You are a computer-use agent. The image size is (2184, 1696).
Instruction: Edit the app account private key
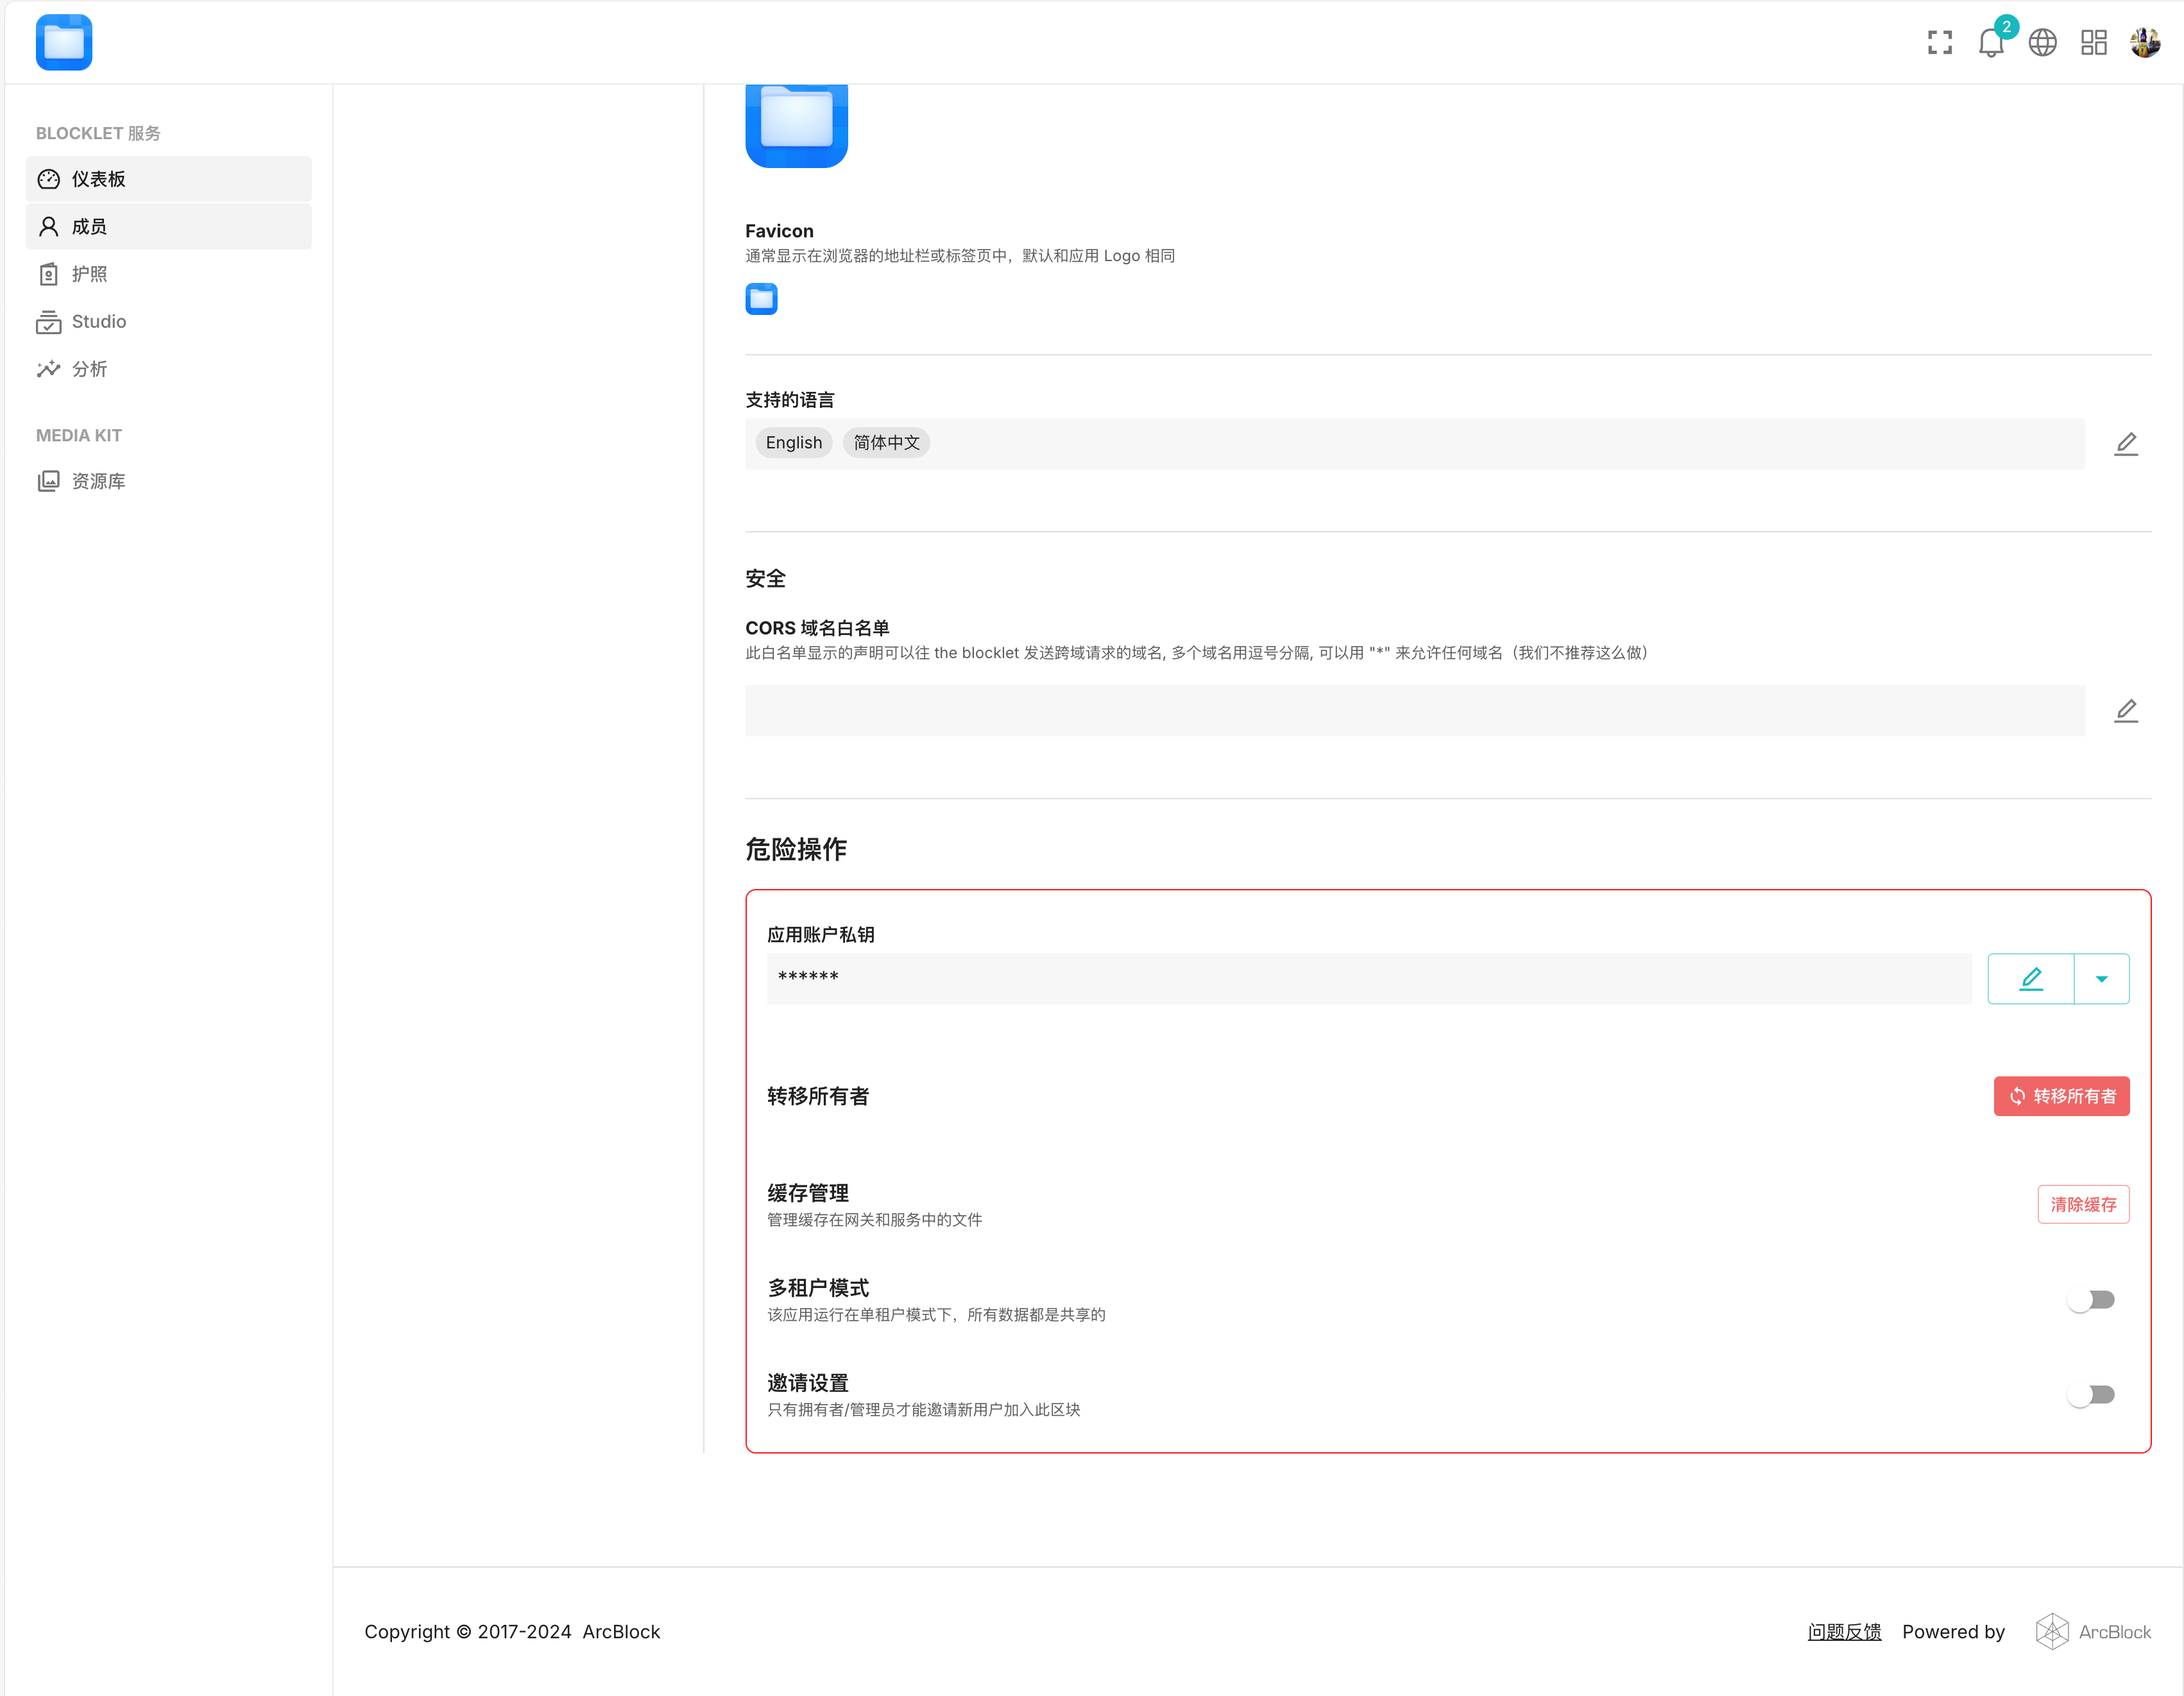2030,978
